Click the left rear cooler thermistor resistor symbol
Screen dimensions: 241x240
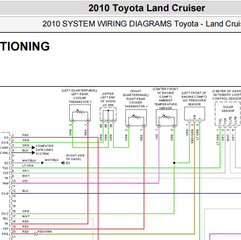click(x=80, y=112)
